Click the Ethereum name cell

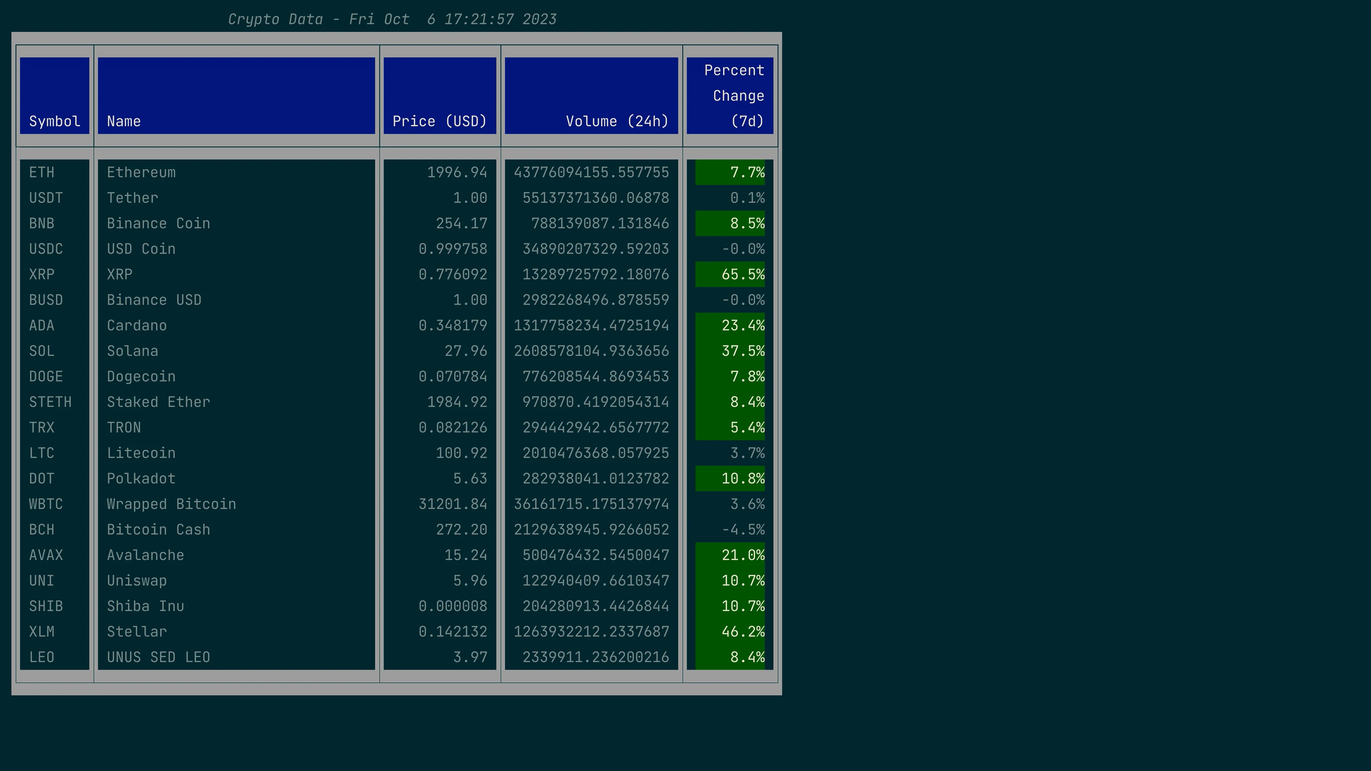pyautogui.click(x=141, y=172)
